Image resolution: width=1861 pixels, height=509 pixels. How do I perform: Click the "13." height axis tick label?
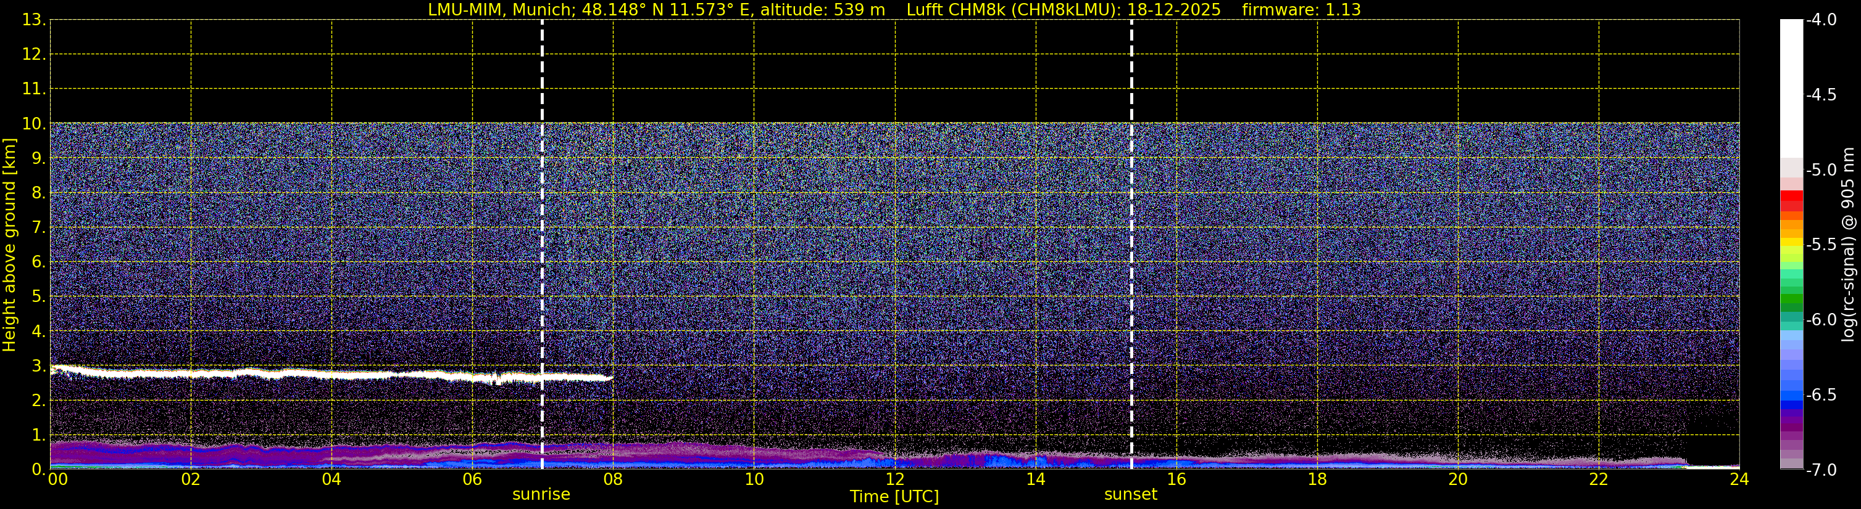[34, 20]
